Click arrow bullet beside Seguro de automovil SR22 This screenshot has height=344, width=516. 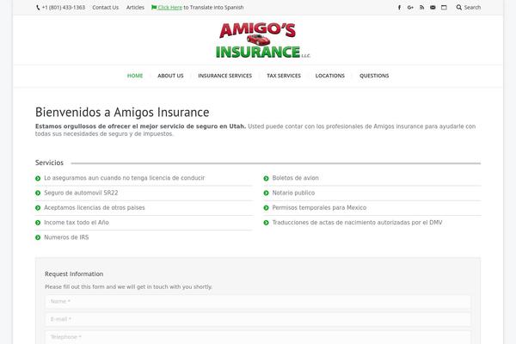(38, 193)
